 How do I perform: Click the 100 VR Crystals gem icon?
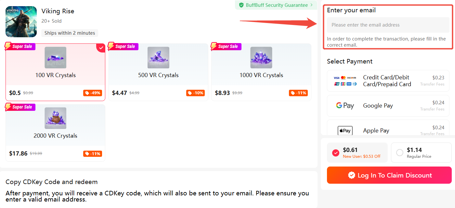tap(55, 58)
